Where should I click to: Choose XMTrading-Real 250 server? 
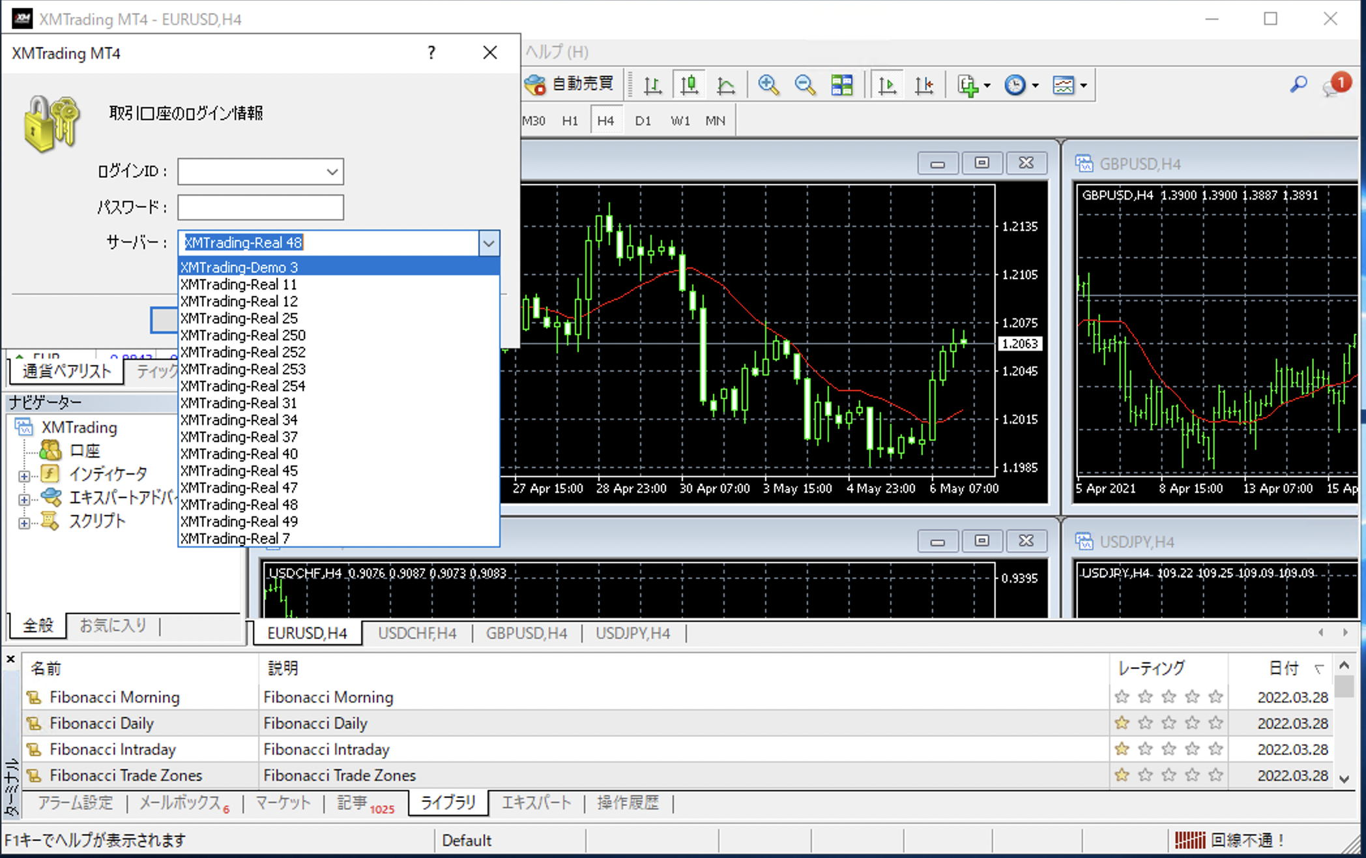click(x=339, y=335)
